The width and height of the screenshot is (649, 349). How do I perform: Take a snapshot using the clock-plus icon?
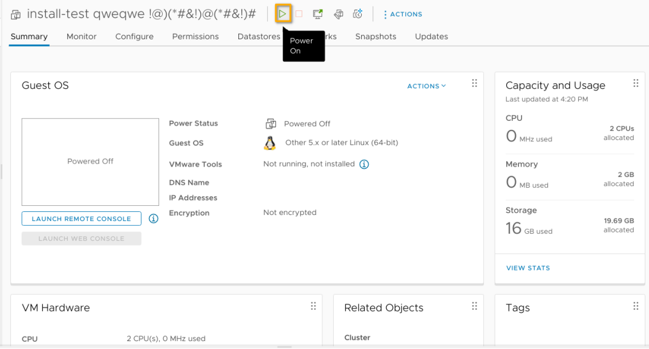coord(357,14)
